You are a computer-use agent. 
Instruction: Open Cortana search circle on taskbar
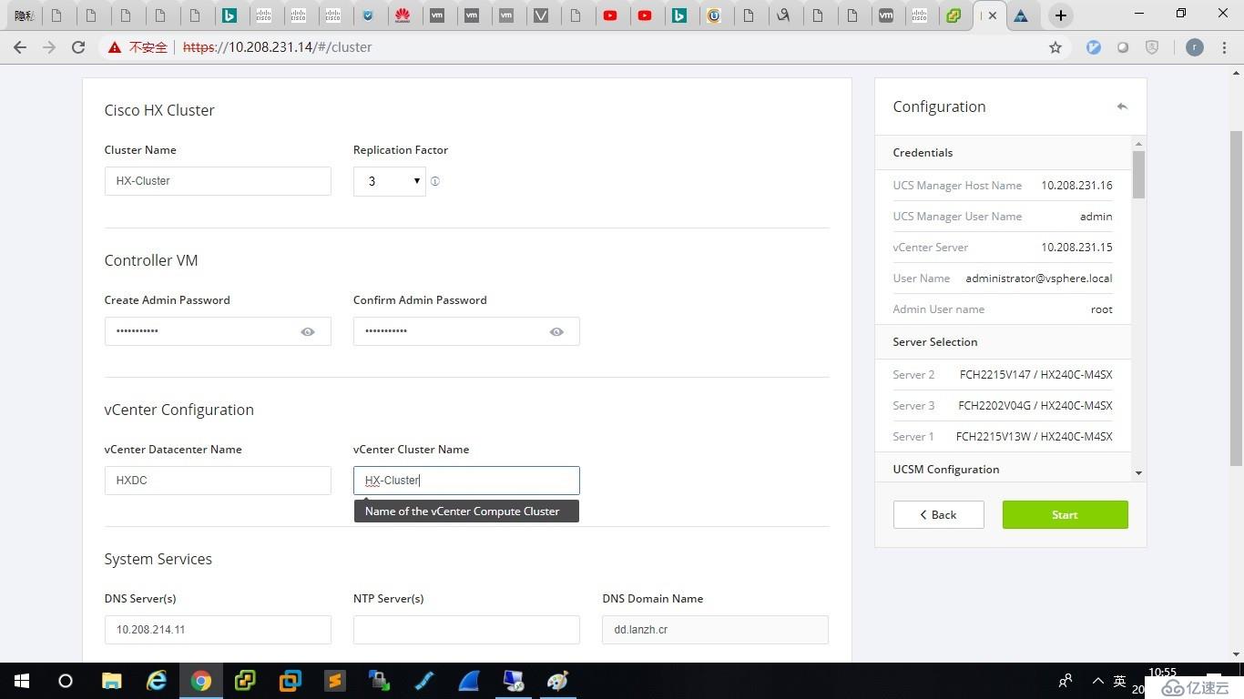click(x=66, y=681)
